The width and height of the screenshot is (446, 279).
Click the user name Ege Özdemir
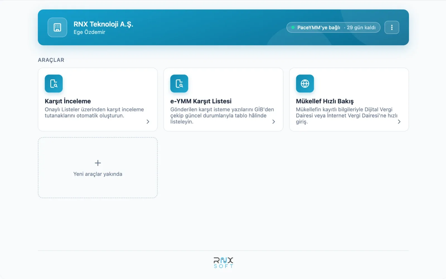(89, 32)
